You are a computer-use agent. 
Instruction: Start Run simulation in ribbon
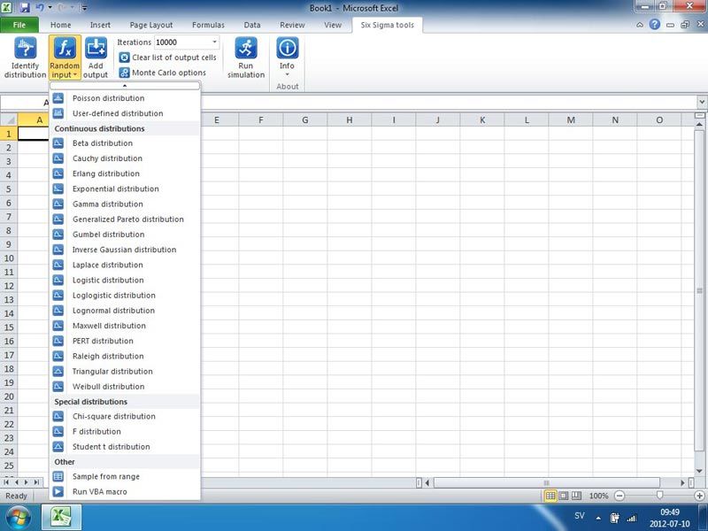pos(246,58)
